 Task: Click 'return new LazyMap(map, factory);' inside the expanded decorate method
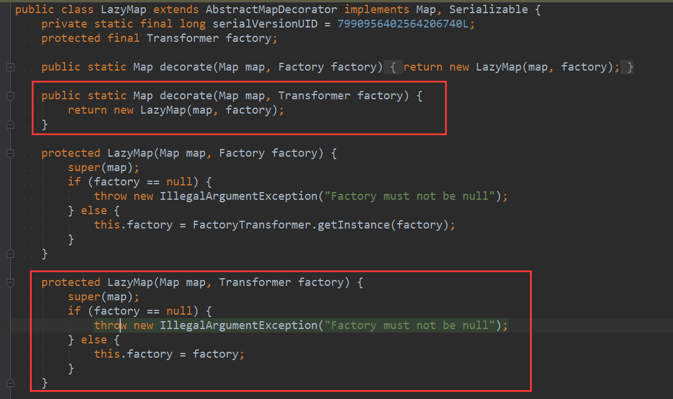tap(176, 110)
